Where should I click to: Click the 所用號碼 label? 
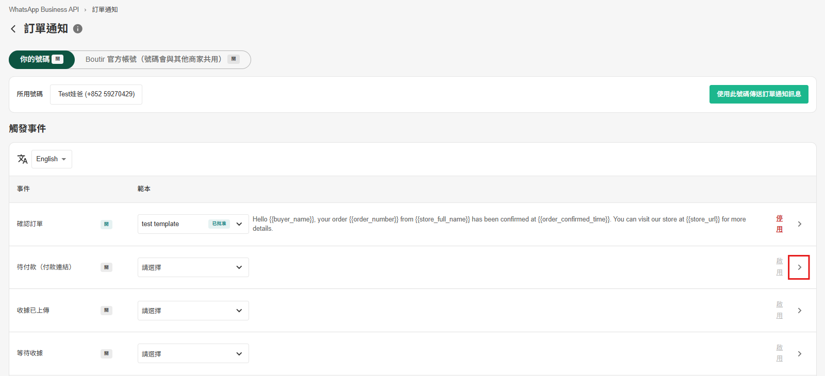tap(30, 94)
